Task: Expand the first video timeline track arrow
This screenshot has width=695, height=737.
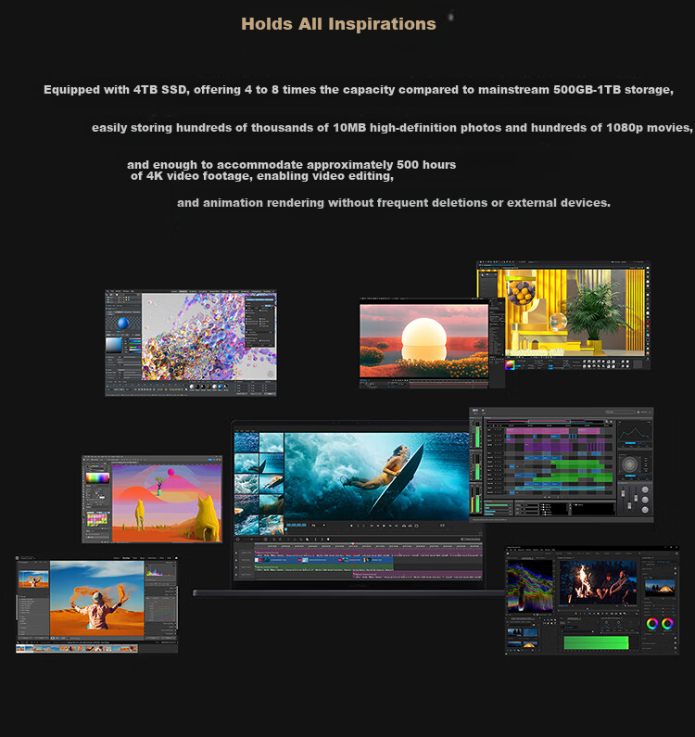Action: pos(236,553)
